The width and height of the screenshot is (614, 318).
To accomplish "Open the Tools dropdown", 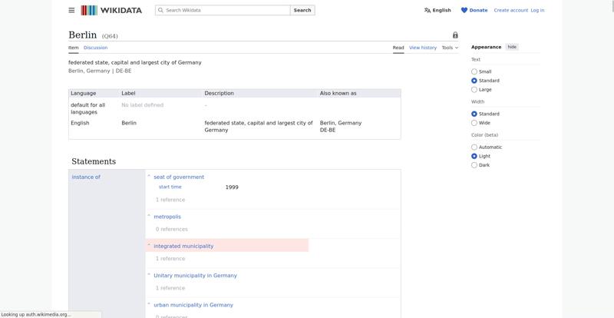I will point(450,48).
